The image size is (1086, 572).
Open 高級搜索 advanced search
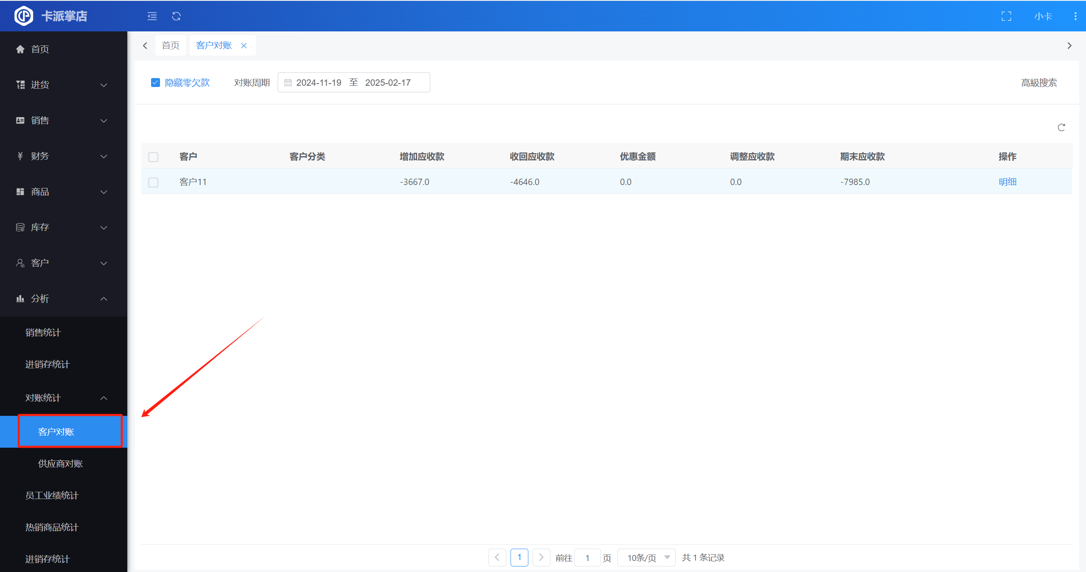(x=1038, y=83)
